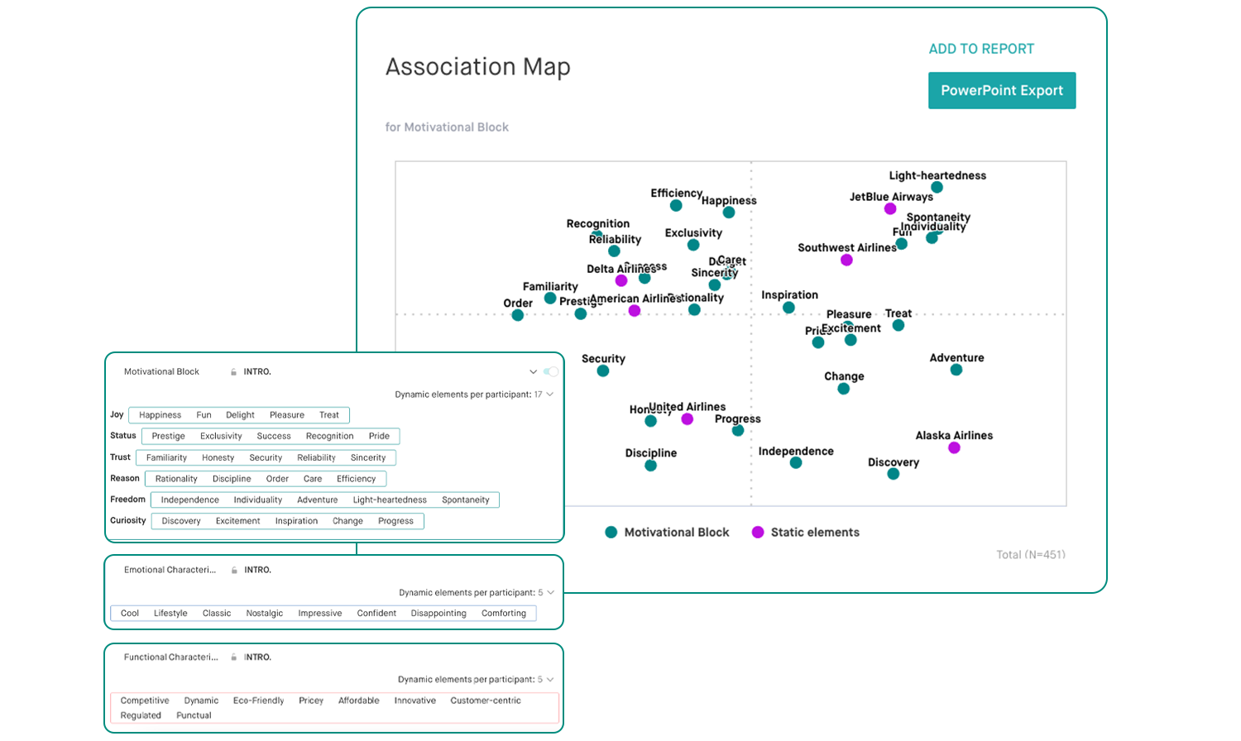Select the Southwest Airlines magenta data point
1241x741 pixels.
click(x=846, y=260)
